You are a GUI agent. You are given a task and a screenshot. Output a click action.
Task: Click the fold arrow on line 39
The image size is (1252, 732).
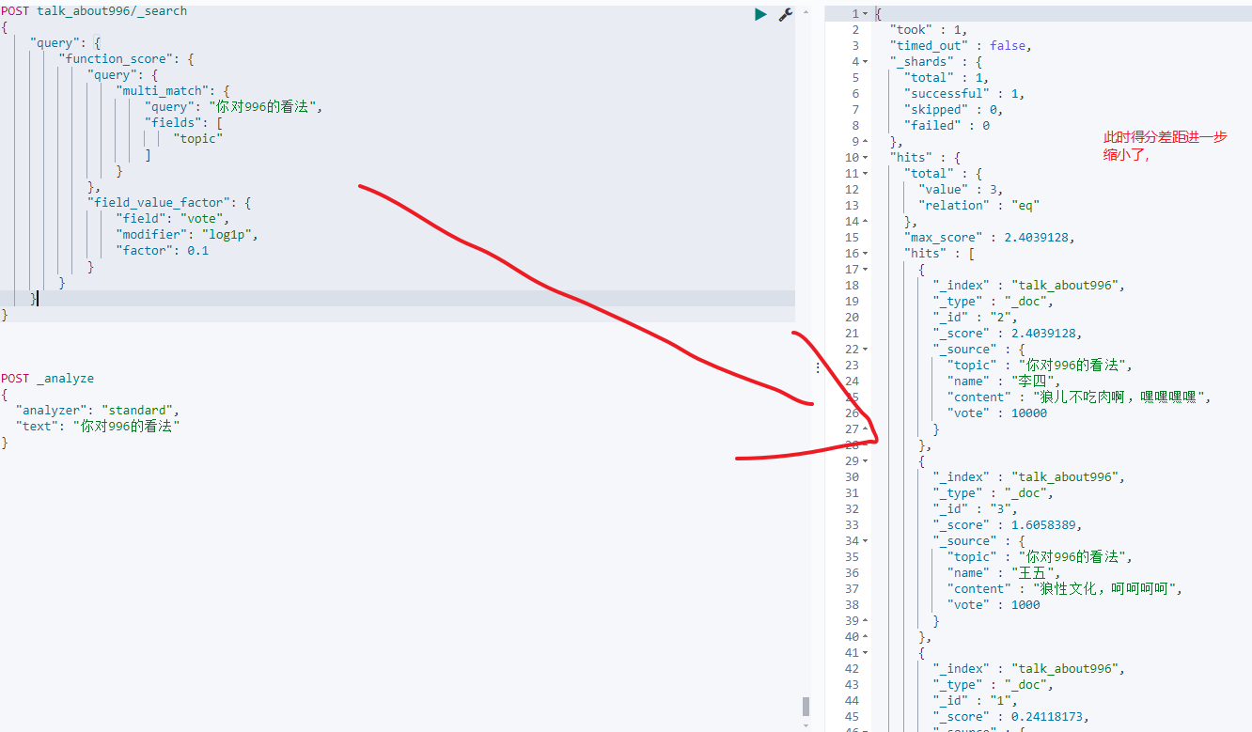point(866,621)
